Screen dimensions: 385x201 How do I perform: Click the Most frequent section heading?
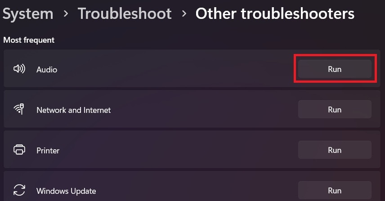pos(29,40)
